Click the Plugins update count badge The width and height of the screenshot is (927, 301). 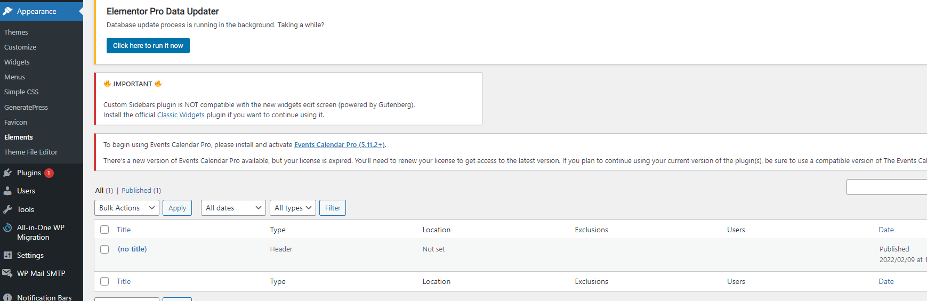click(x=49, y=173)
